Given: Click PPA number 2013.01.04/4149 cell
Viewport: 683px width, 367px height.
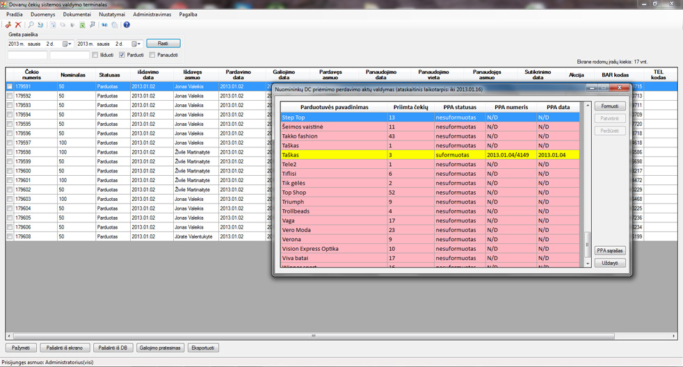Looking at the screenshot, I should (511, 155).
